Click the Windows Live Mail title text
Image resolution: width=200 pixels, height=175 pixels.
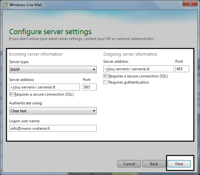[26, 5]
